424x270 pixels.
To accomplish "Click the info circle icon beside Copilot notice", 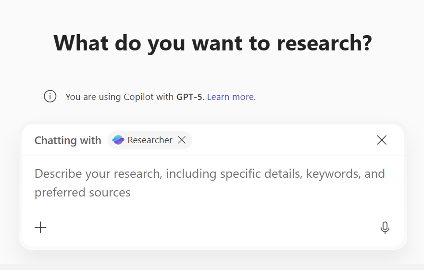I will point(50,97).
